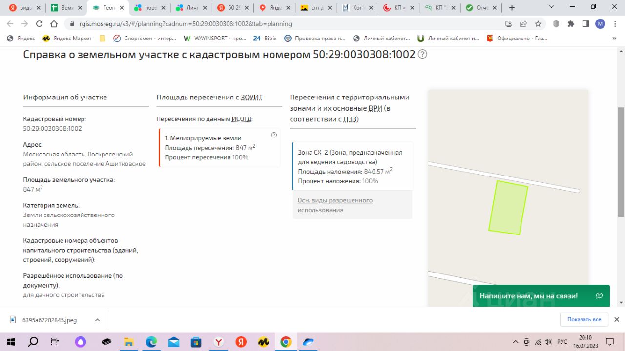The width and height of the screenshot is (625, 351).
Task: Click the 'Показать все' downloads button
Action: pos(584,319)
